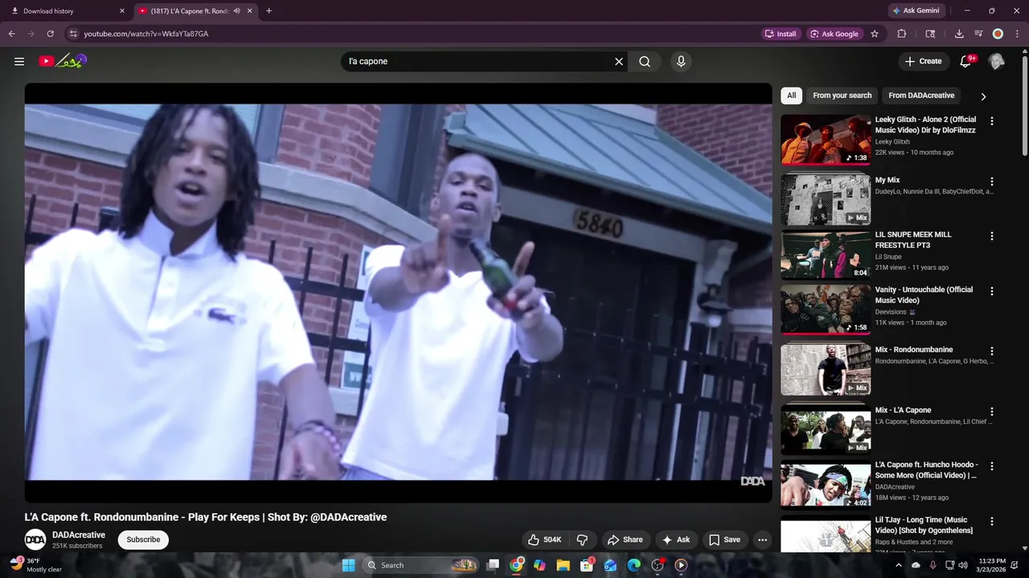Open Windows Start menu

[348, 565]
